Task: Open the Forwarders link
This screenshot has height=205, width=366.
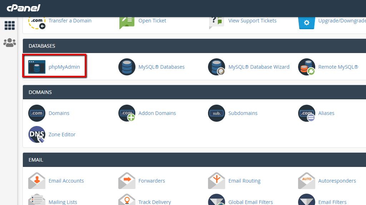Action: coord(152,180)
